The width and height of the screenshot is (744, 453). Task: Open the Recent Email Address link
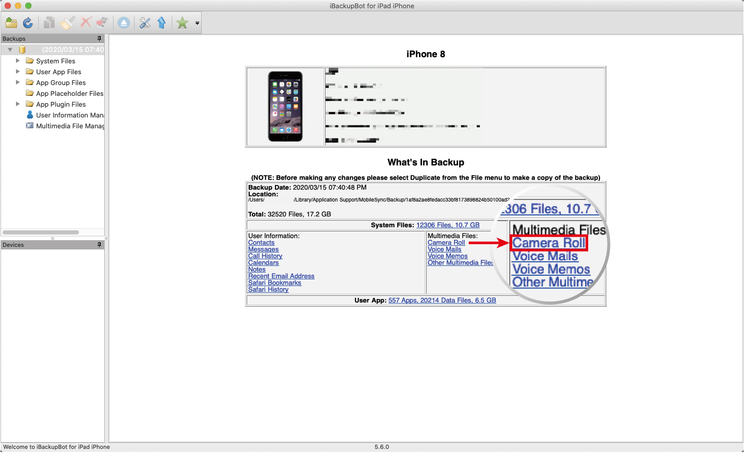point(281,276)
